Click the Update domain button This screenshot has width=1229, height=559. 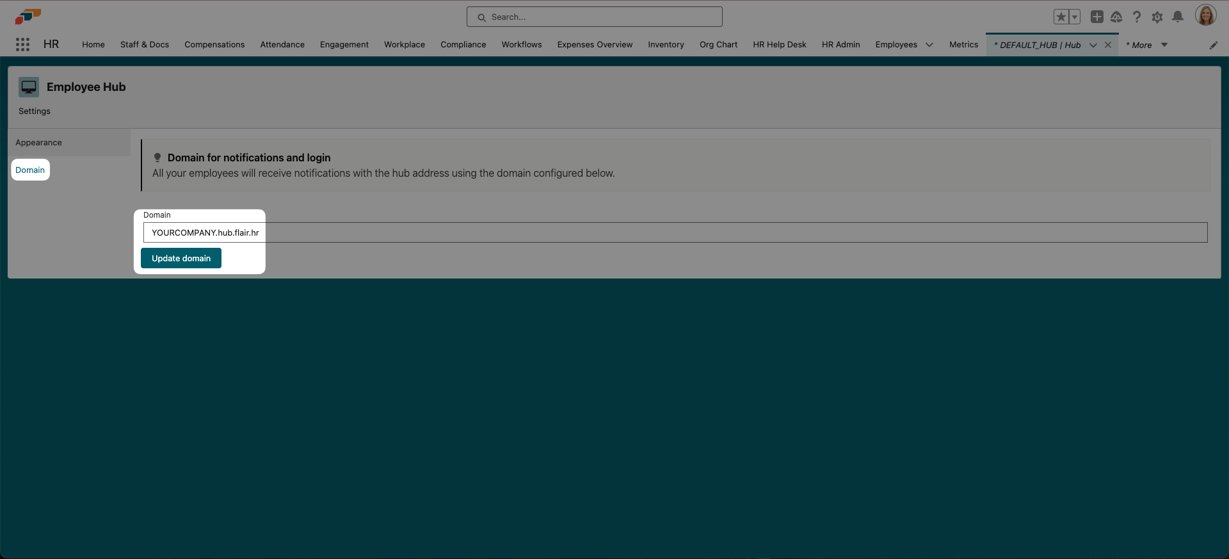tap(181, 258)
